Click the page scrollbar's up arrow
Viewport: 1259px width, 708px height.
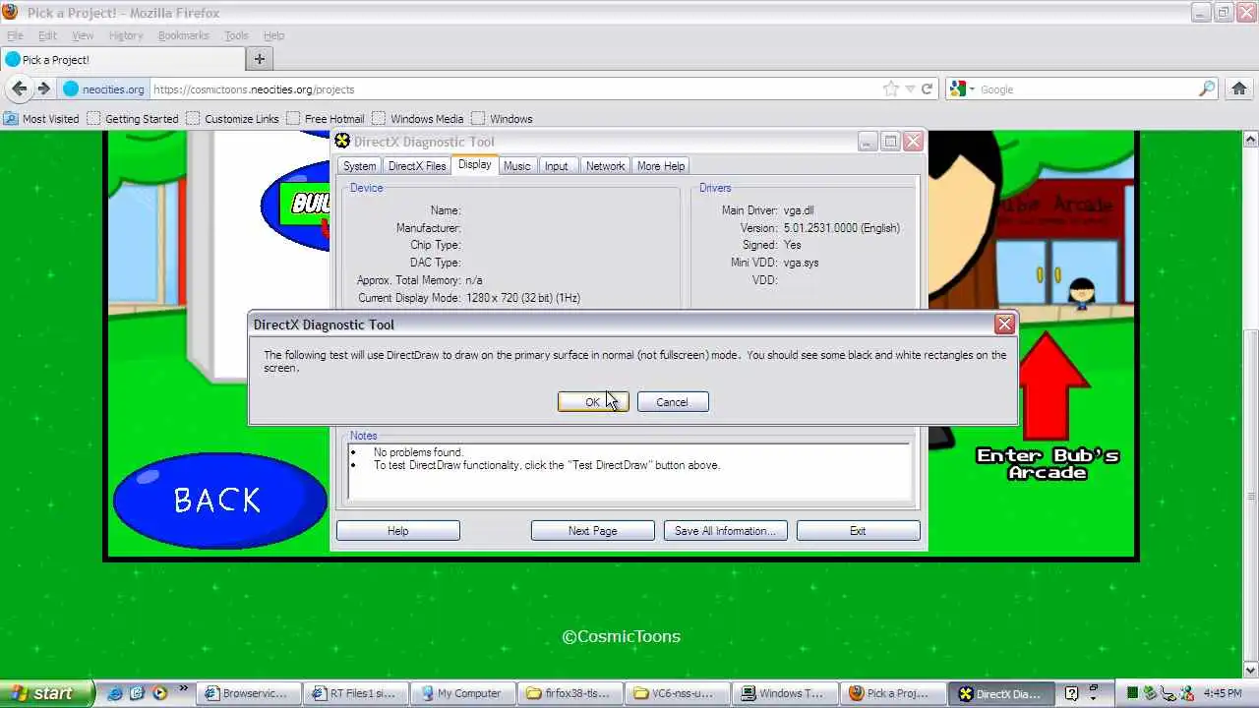(1250, 140)
